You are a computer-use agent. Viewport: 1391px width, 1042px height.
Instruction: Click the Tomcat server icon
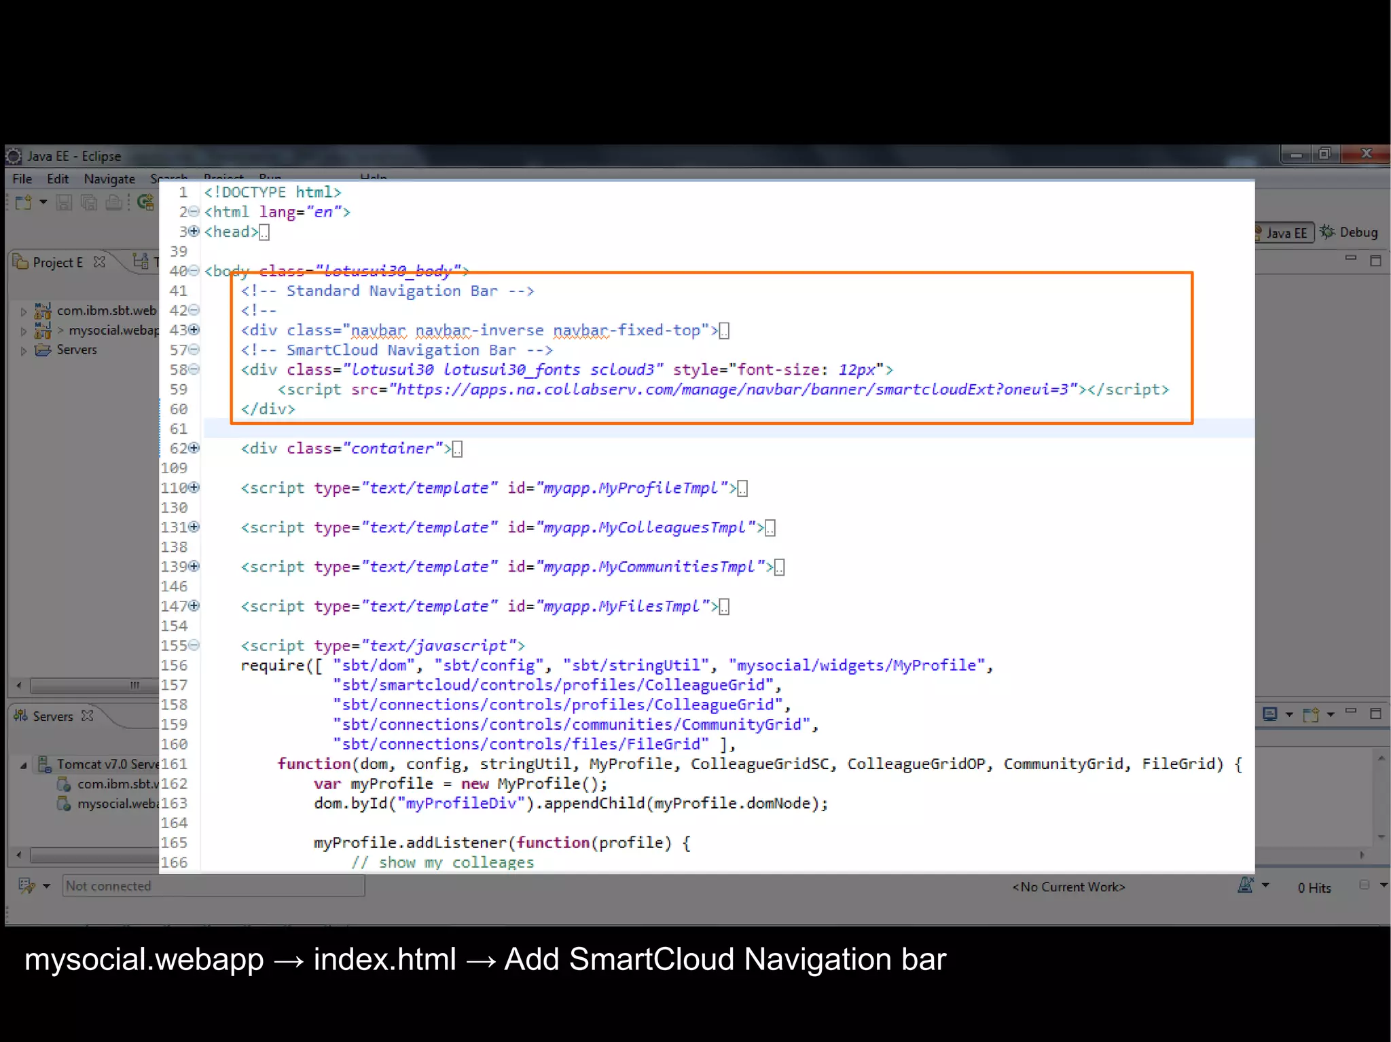[44, 764]
